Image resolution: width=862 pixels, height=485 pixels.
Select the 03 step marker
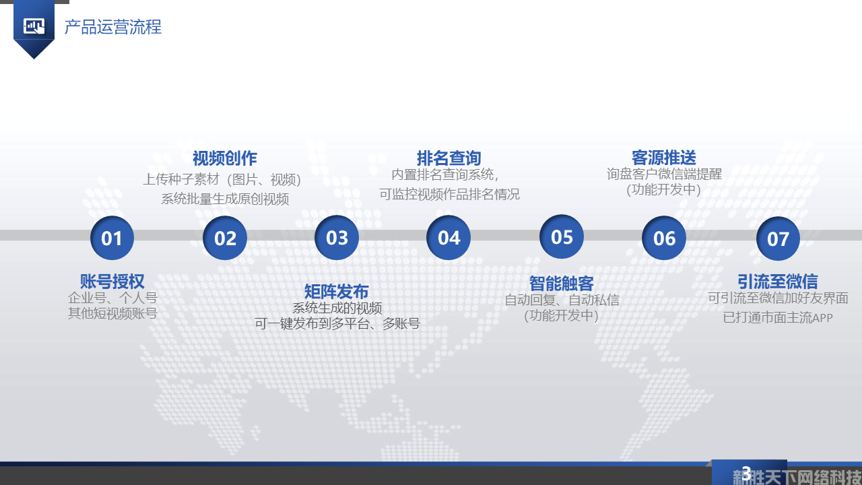pyautogui.click(x=337, y=237)
